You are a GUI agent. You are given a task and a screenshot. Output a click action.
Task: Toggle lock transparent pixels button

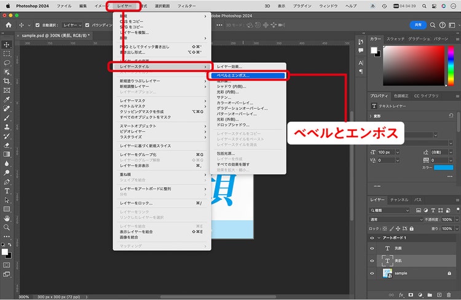pyautogui.click(x=385, y=229)
